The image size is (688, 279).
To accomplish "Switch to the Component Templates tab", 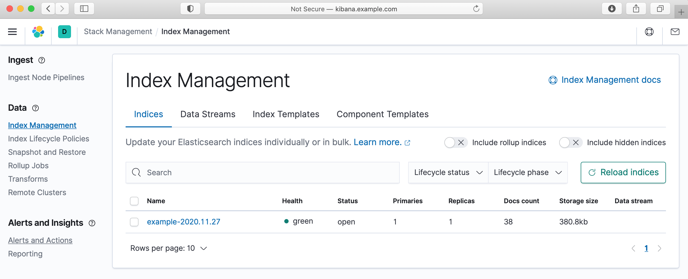I will point(382,115).
